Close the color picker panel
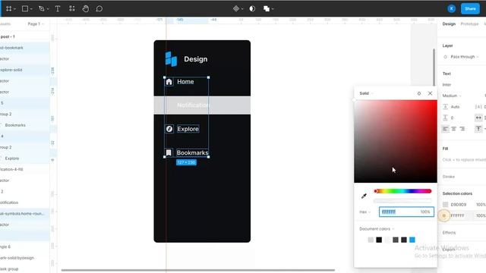Viewport: 486px width, 273px height. 431,93
